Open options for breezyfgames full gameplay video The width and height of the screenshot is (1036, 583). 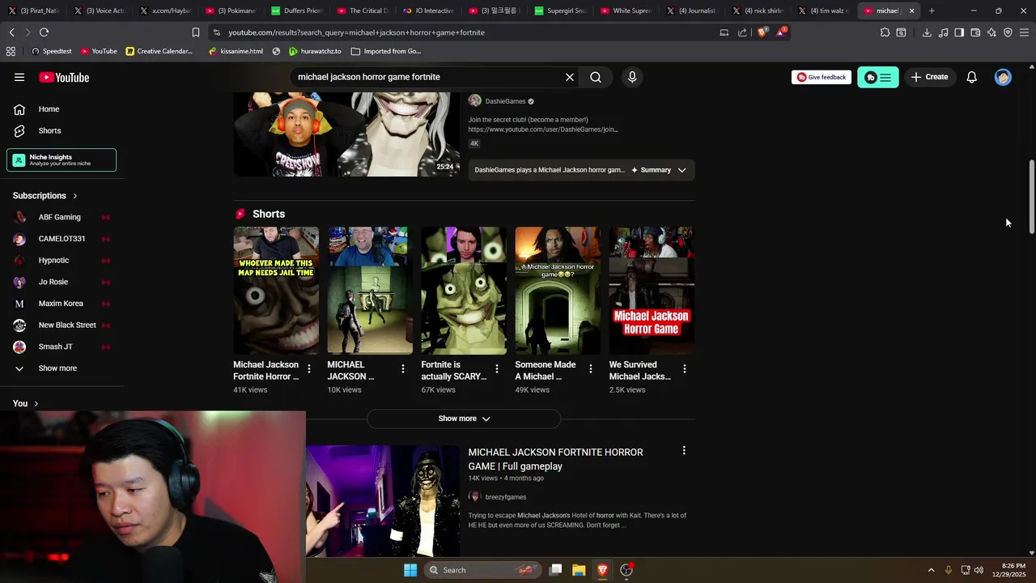684,451
